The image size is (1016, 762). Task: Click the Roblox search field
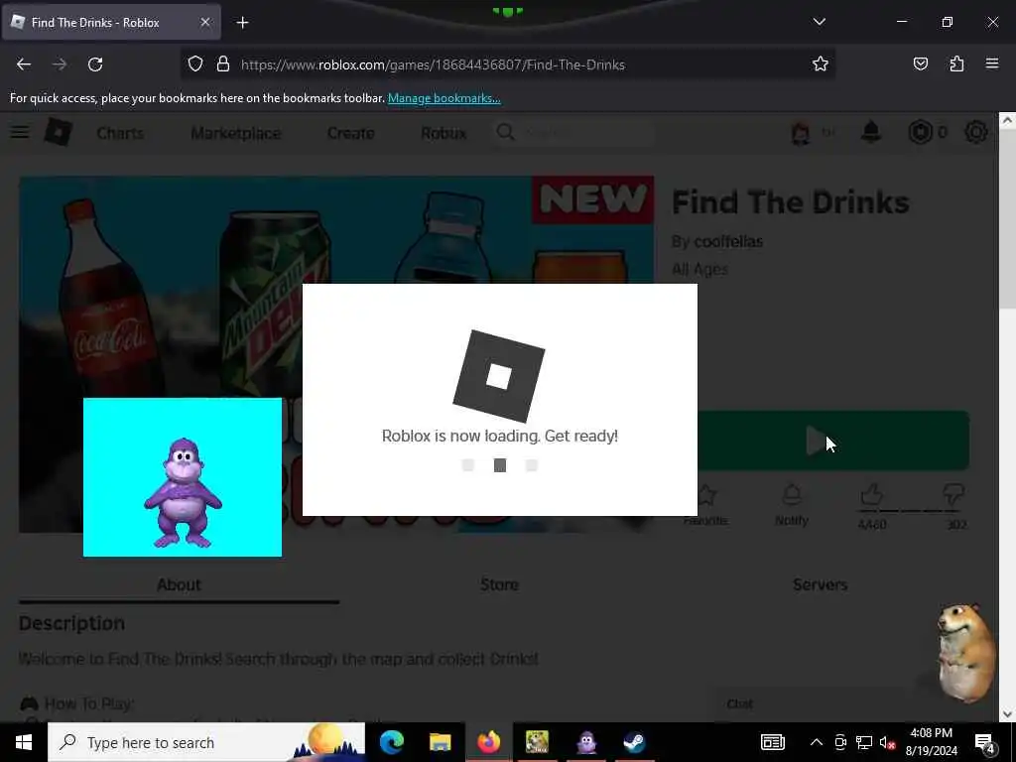572,133
